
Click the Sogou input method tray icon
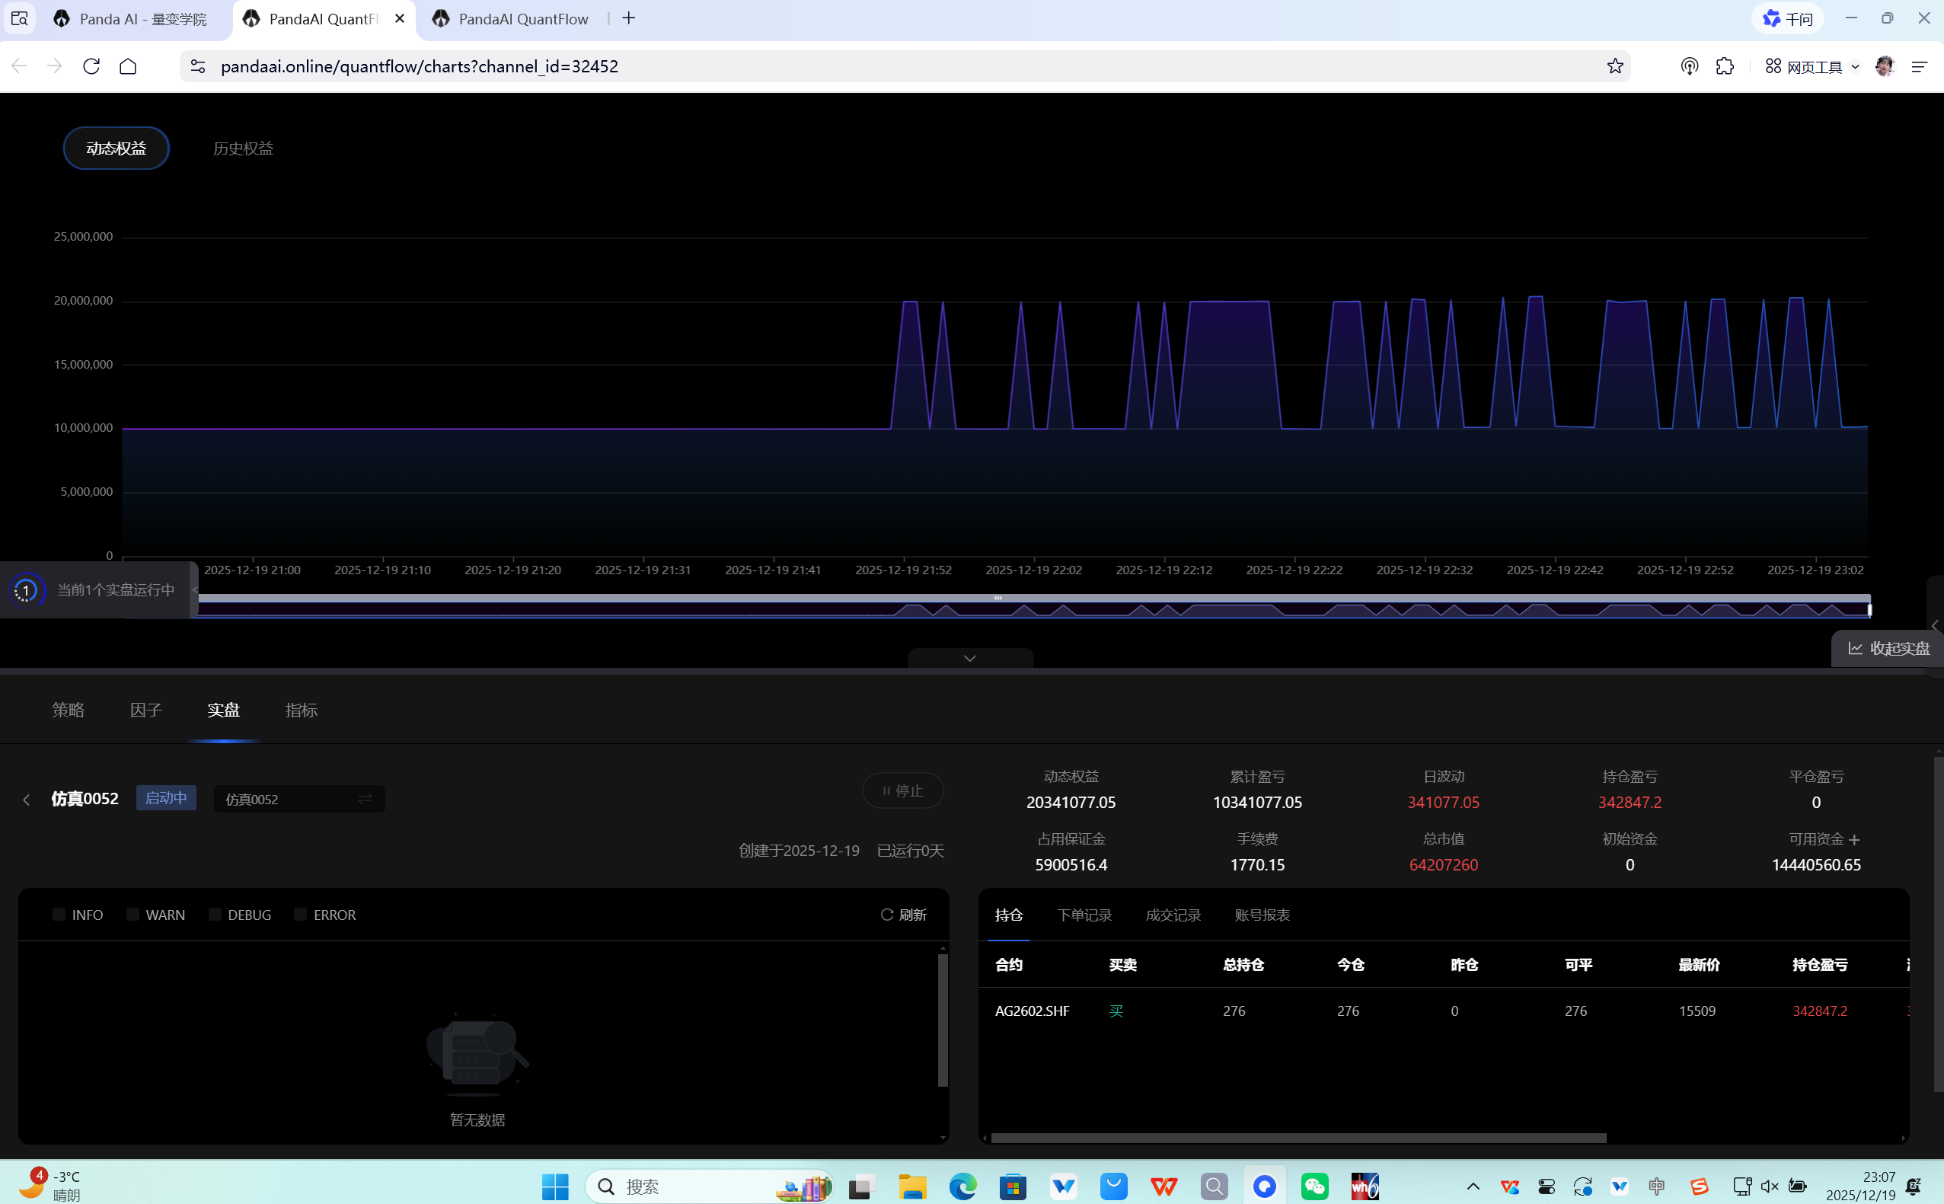tap(1699, 1186)
